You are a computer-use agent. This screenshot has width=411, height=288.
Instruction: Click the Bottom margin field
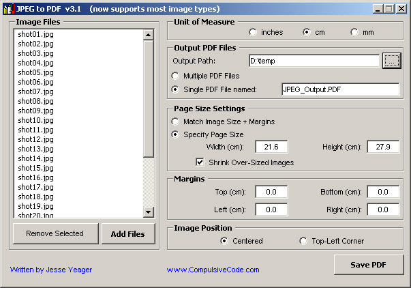point(383,192)
